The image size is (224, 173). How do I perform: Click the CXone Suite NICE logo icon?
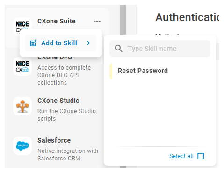[x=22, y=25]
